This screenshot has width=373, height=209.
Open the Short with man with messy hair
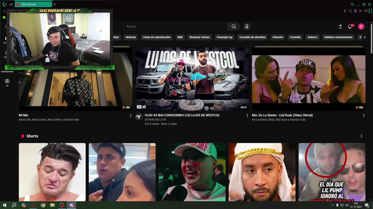[52, 172]
